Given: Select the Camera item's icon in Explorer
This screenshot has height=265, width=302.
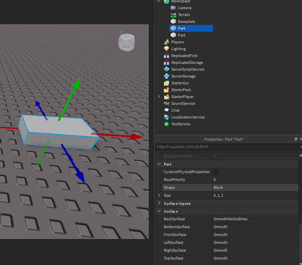Looking at the screenshot, I should pos(173,8).
